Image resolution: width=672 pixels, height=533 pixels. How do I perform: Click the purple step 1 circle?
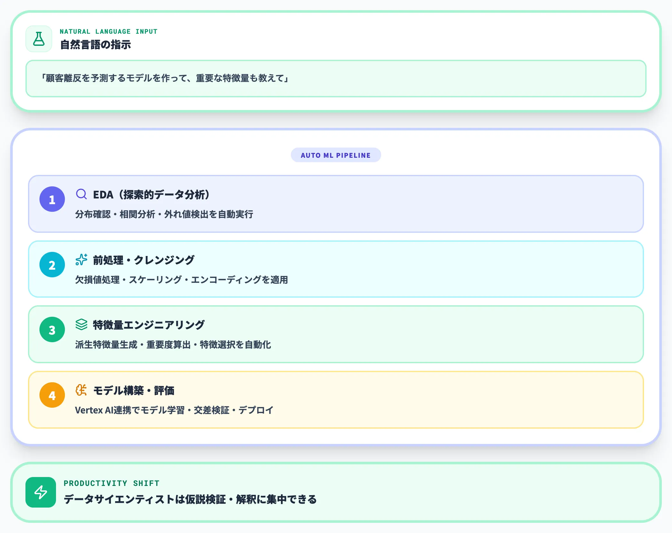52,199
